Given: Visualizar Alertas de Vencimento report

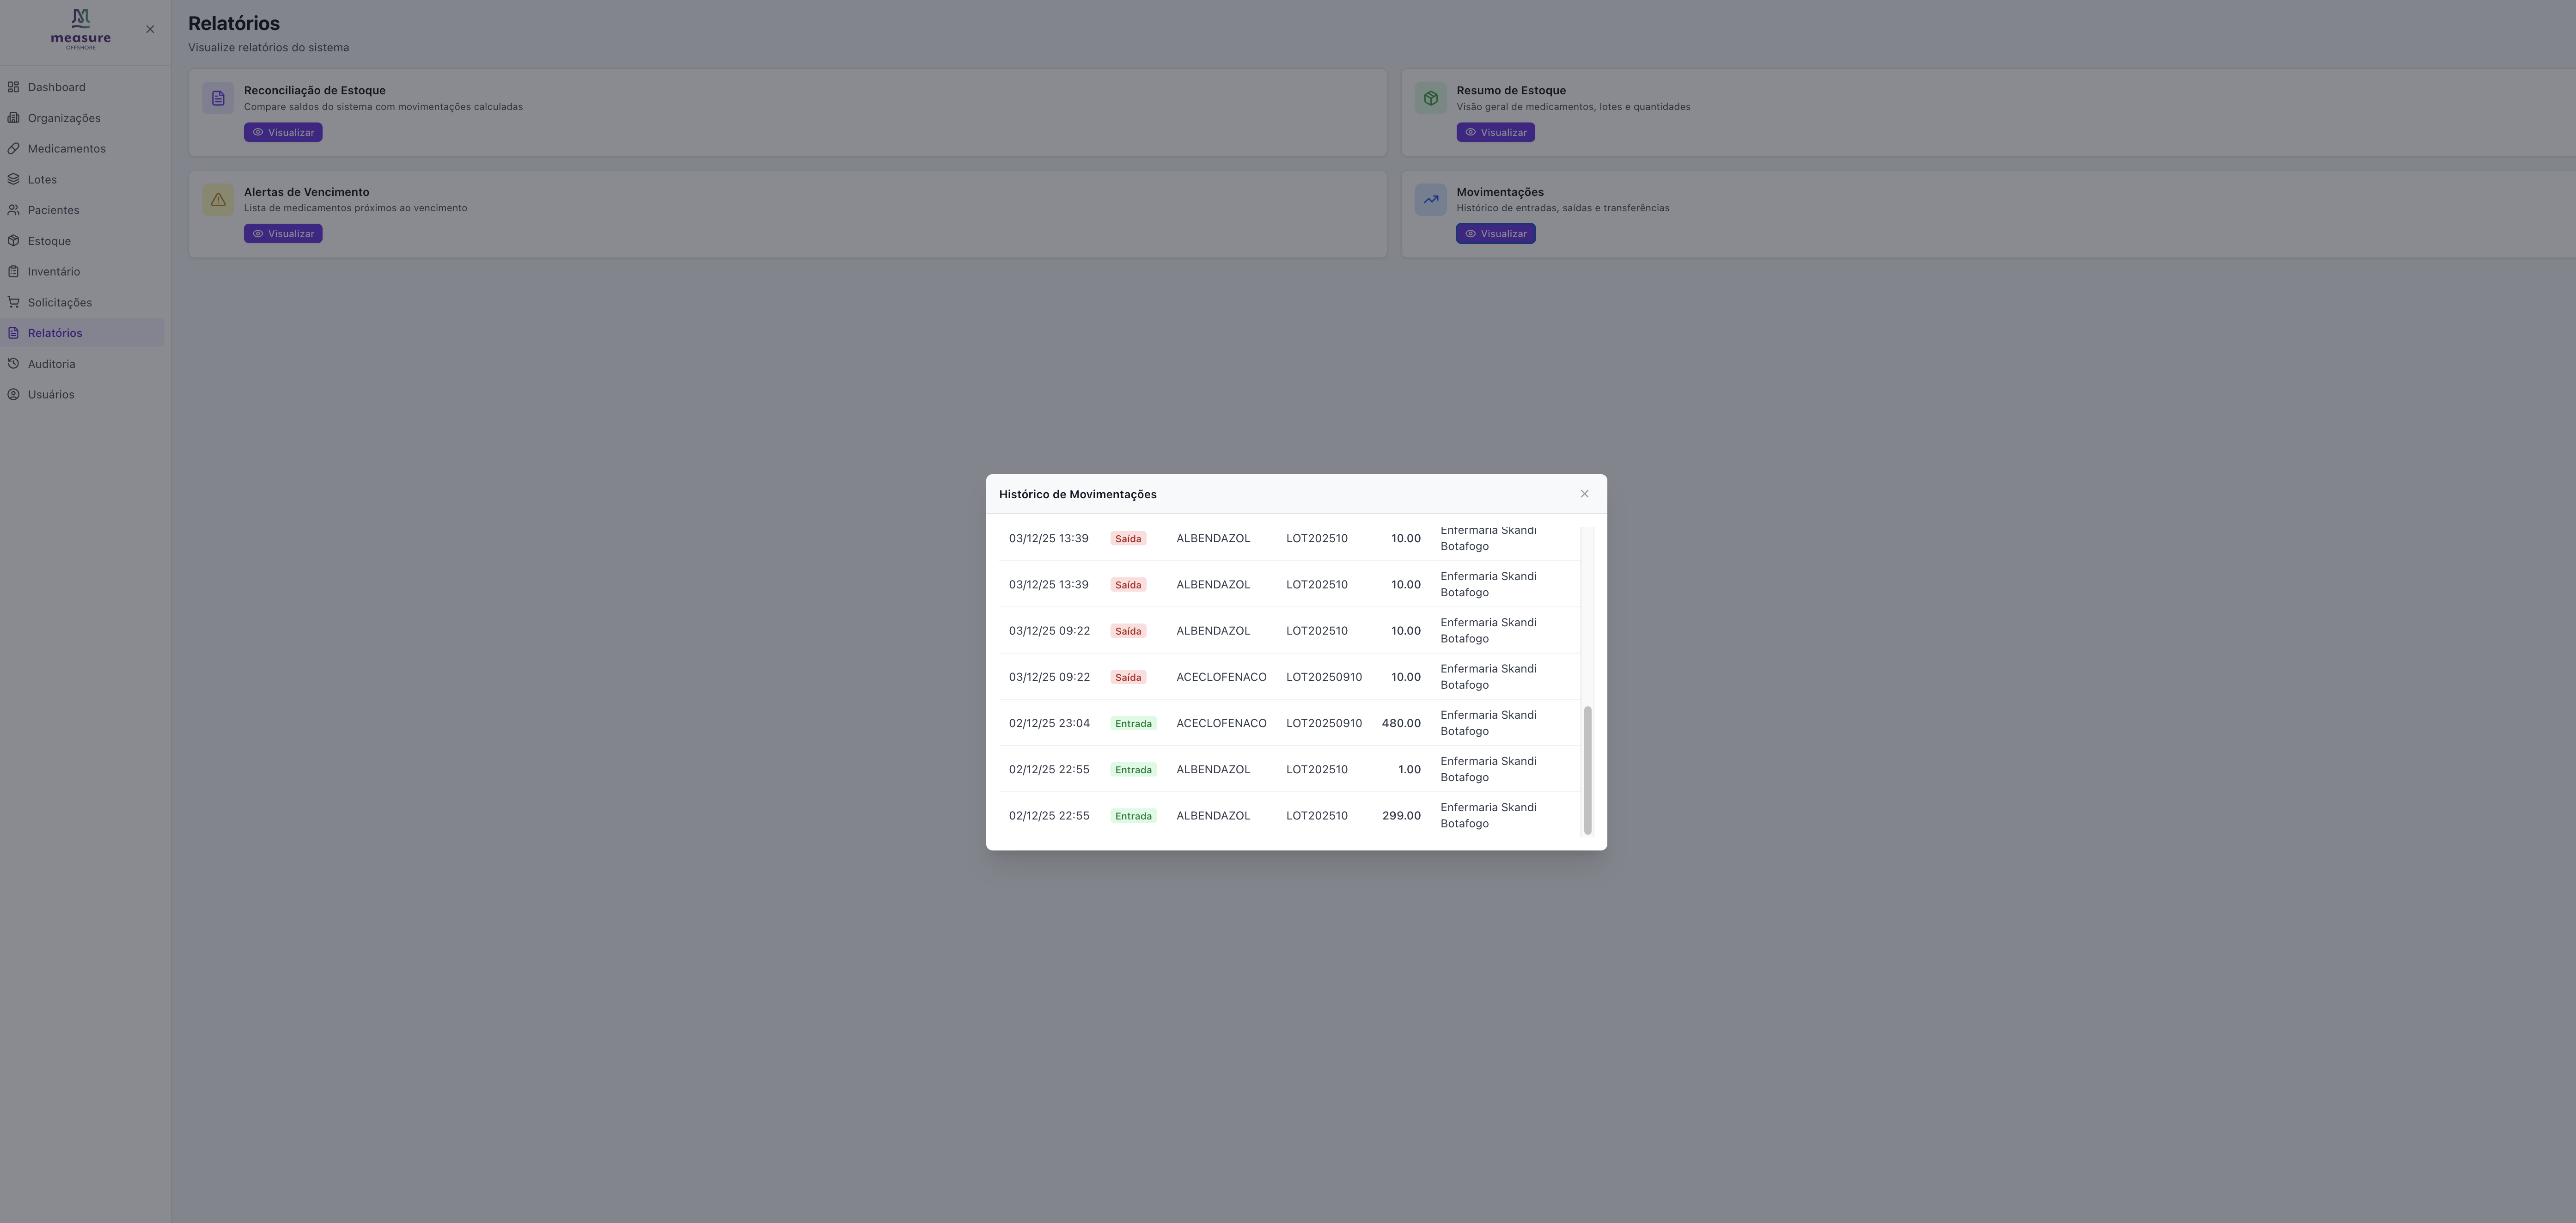Looking at the screenshot, I should pos(283,234).
